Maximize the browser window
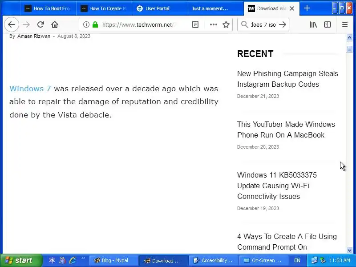This screenshot has width=356, height=267. click(342, 8)
